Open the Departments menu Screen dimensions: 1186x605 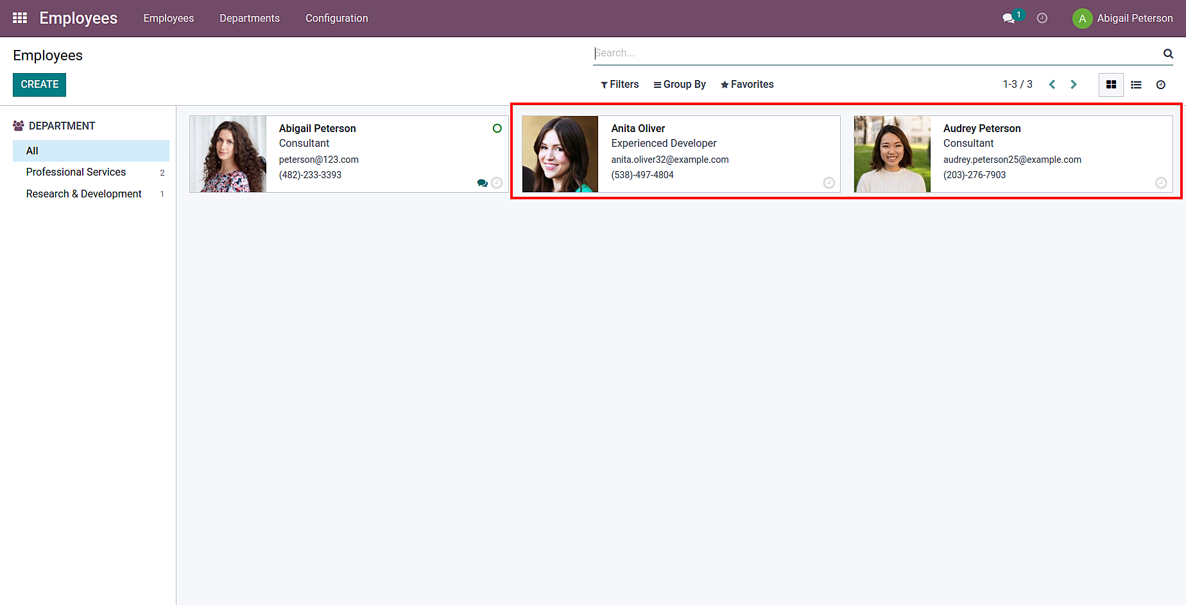click(250, 18)
